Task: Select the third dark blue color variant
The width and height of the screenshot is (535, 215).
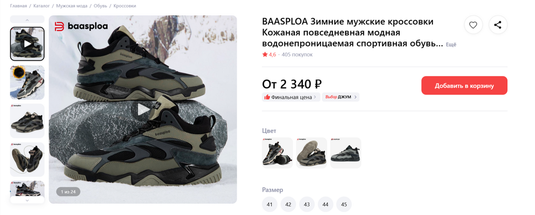Action: click(x=346, y=153)
